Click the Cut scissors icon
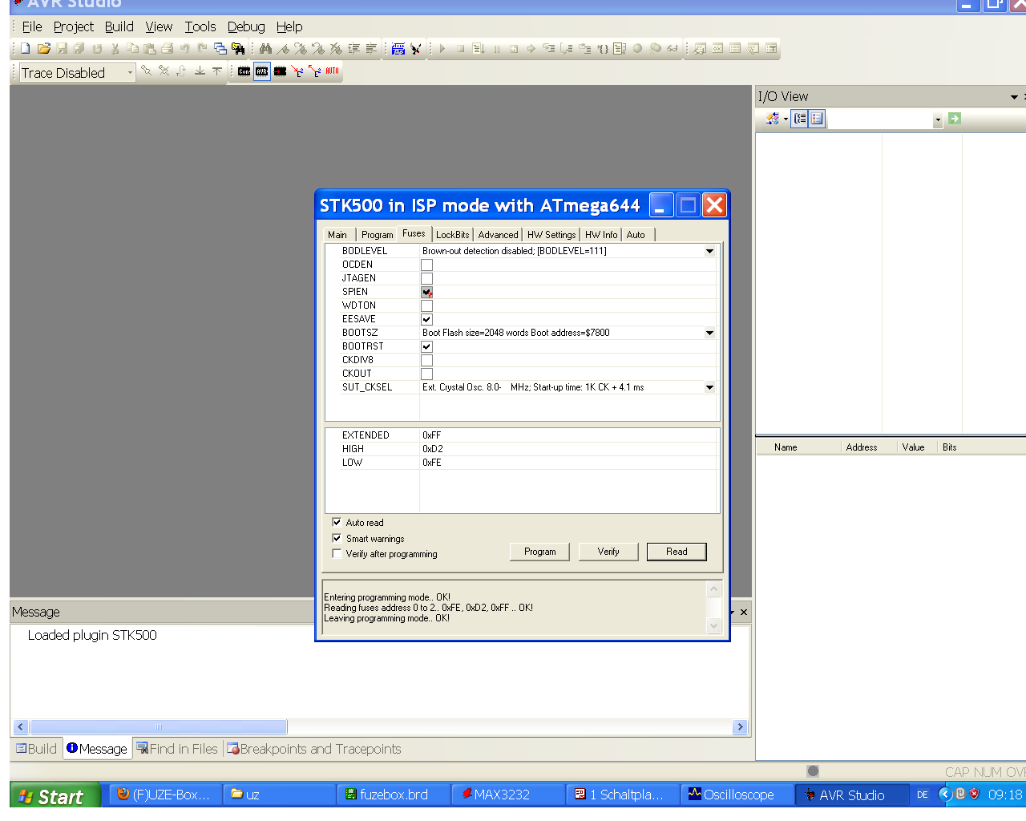Screen dimensions: 1026x821 click(x=115, y=48)
